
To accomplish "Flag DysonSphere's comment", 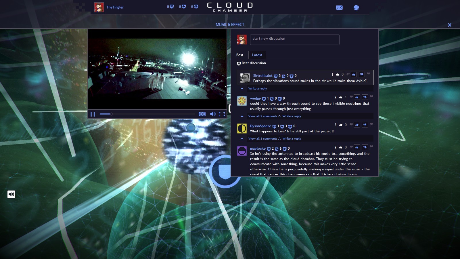I will 371,125.
